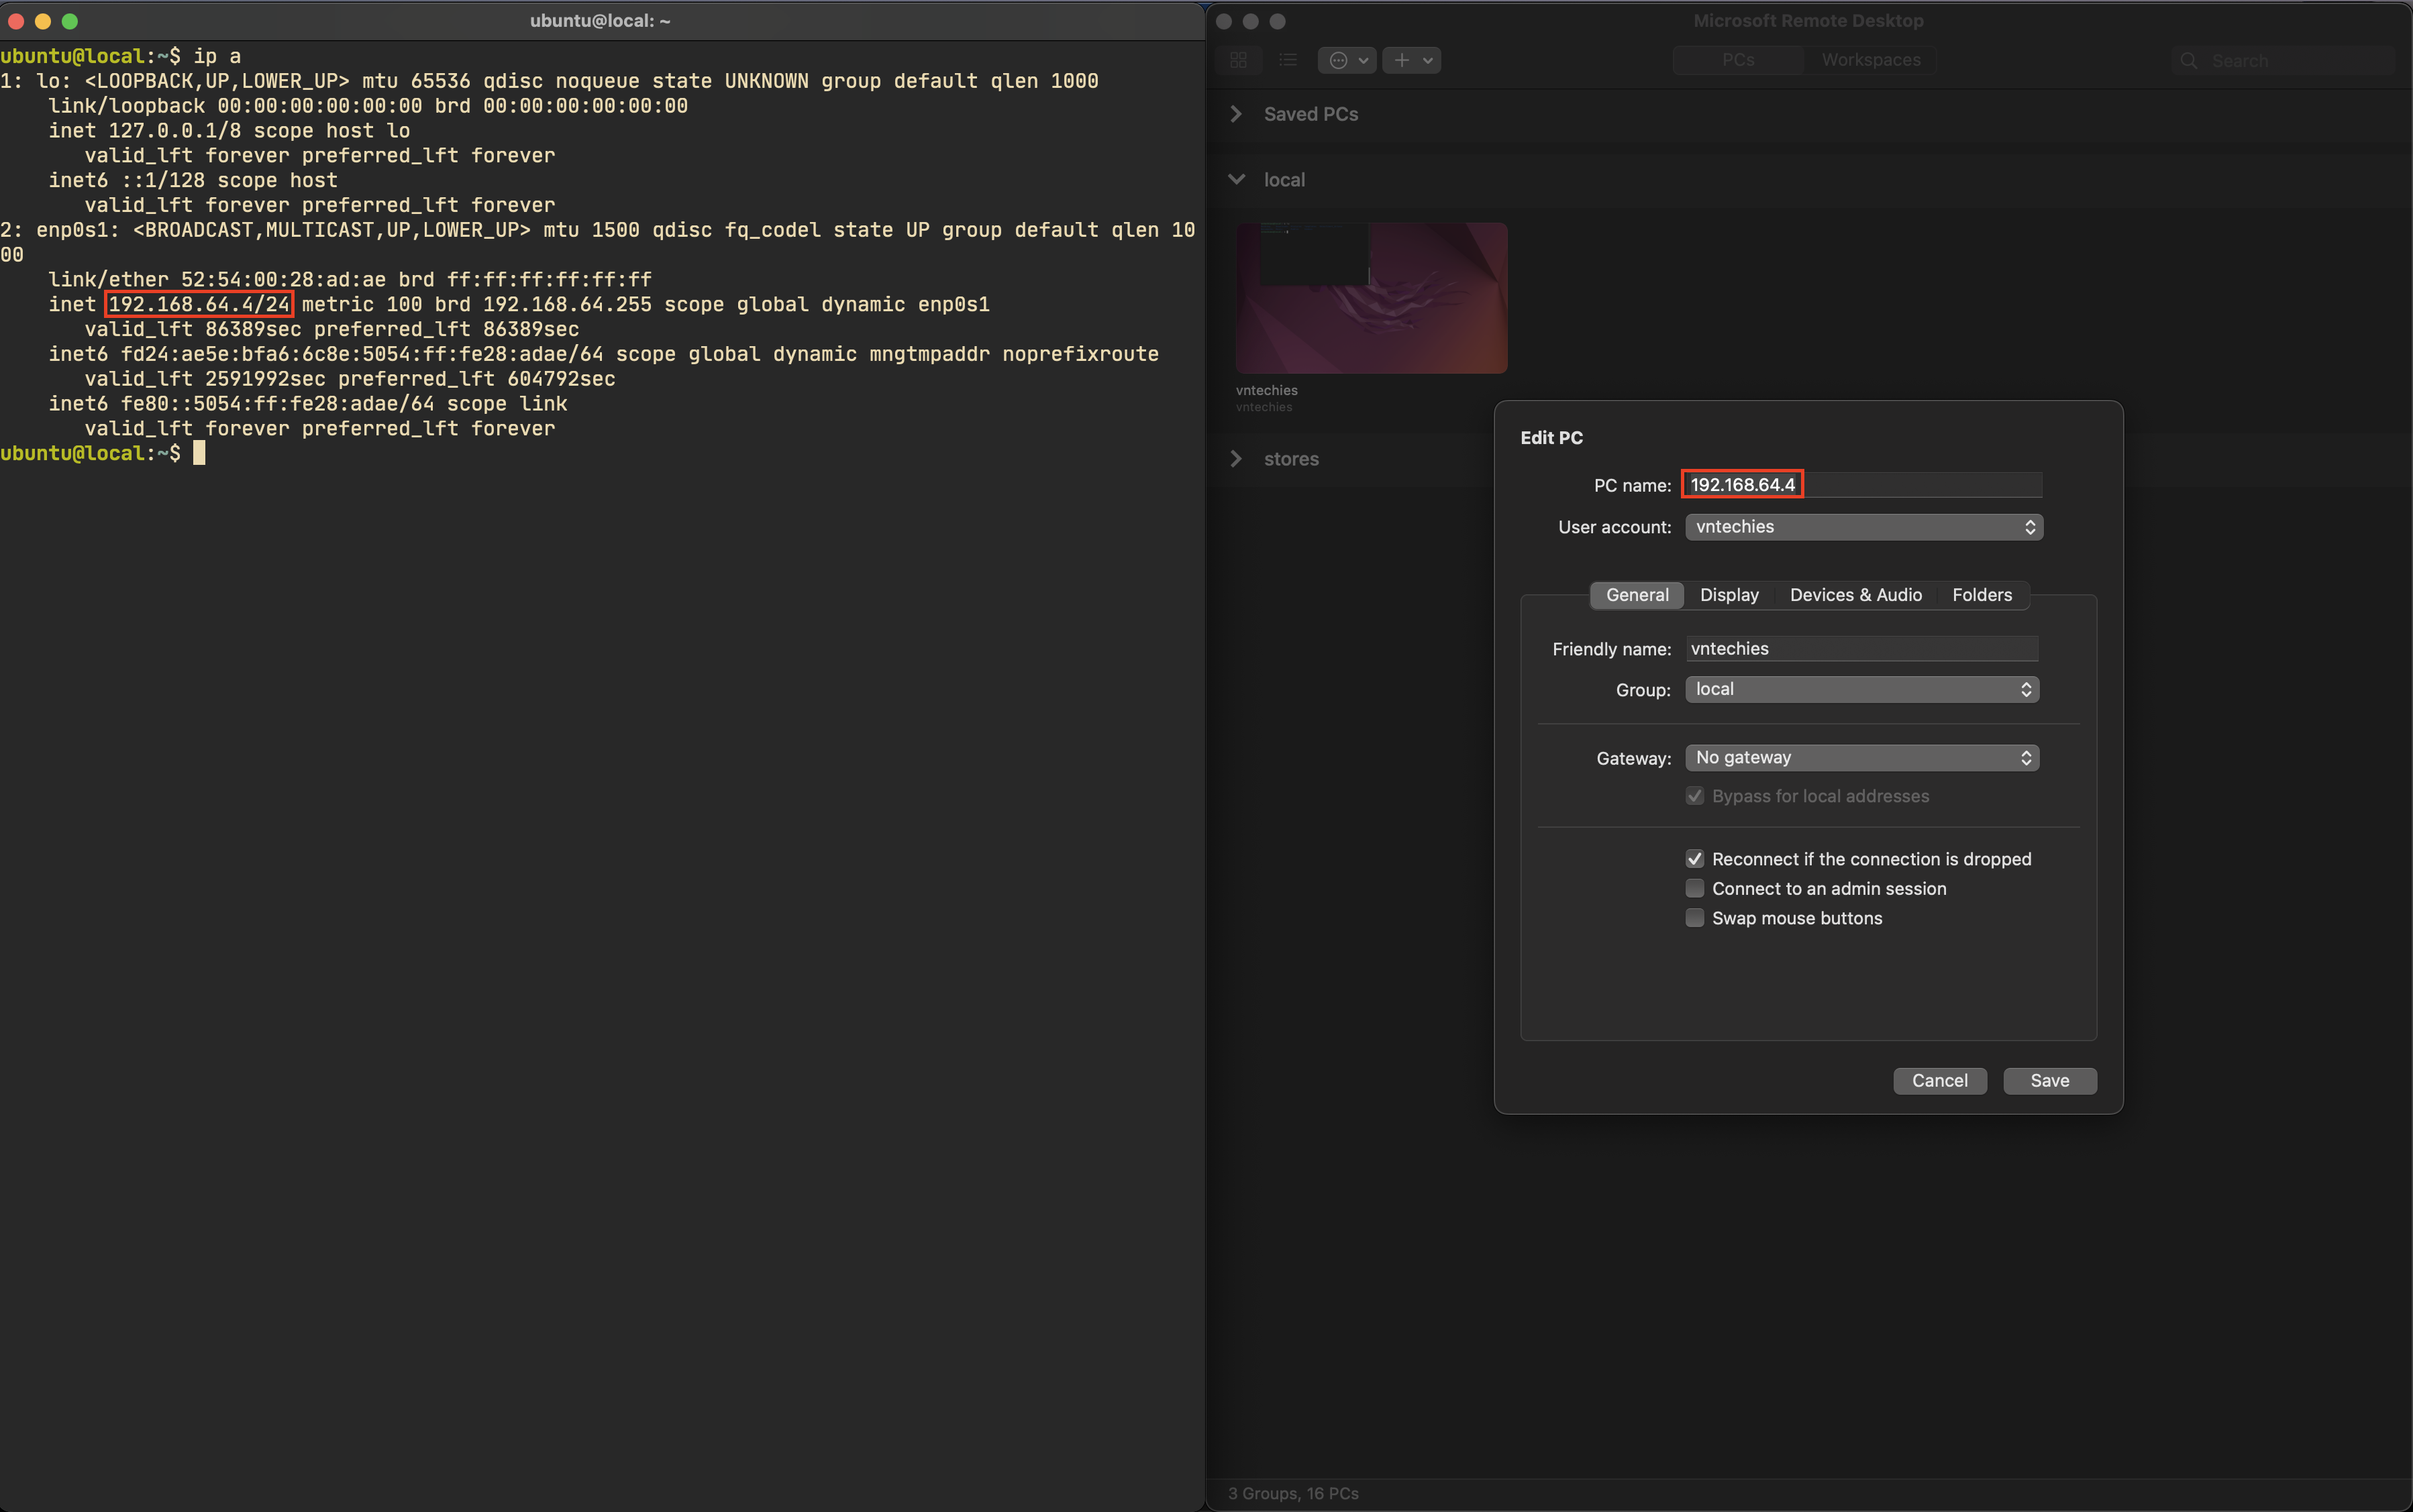The width and height of the screenshot is (2413, 1512).
Task: Collapse the local group
Action: (x=1237, y=180)
